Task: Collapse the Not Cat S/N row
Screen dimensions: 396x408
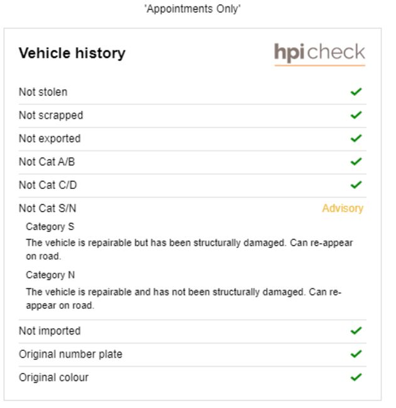Action: (192, 208)
